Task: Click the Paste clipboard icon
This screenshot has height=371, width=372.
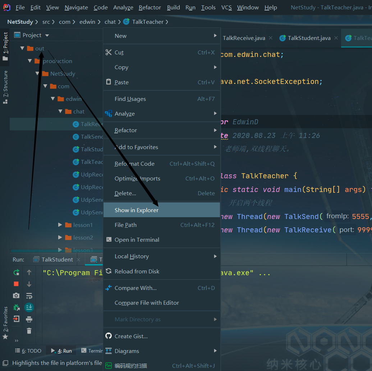Action: pos(109,82)
